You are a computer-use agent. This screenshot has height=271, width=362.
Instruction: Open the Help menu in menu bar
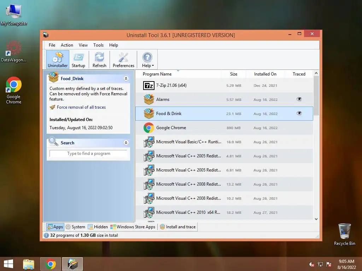click(113, 45)
